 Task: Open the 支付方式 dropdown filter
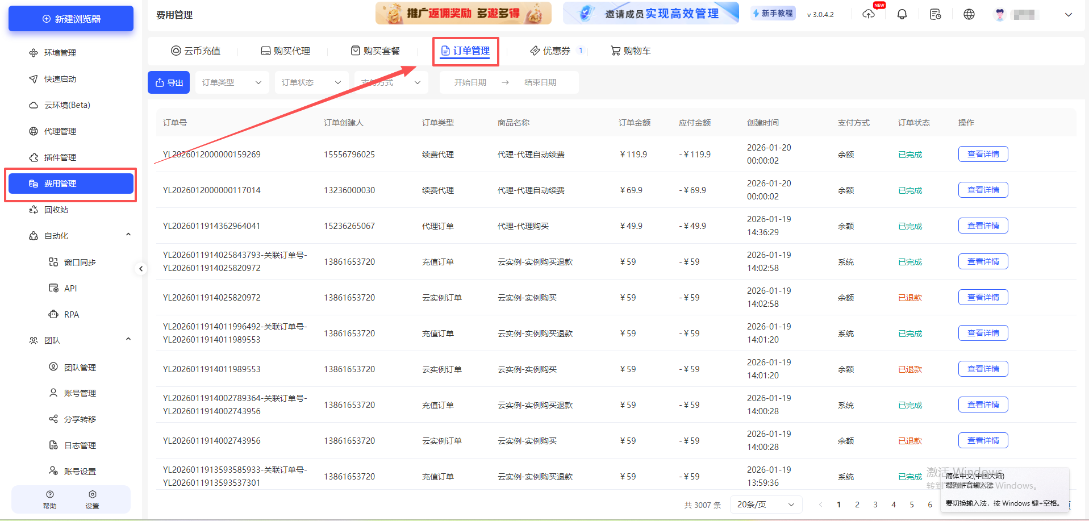(390, 82)
